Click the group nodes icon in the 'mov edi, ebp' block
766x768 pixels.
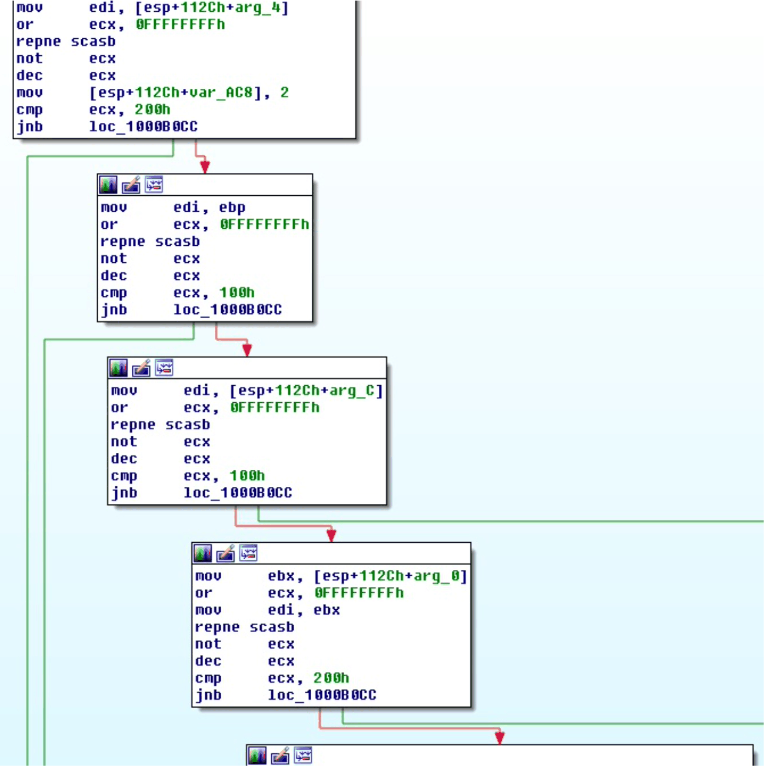click(154, 185)
